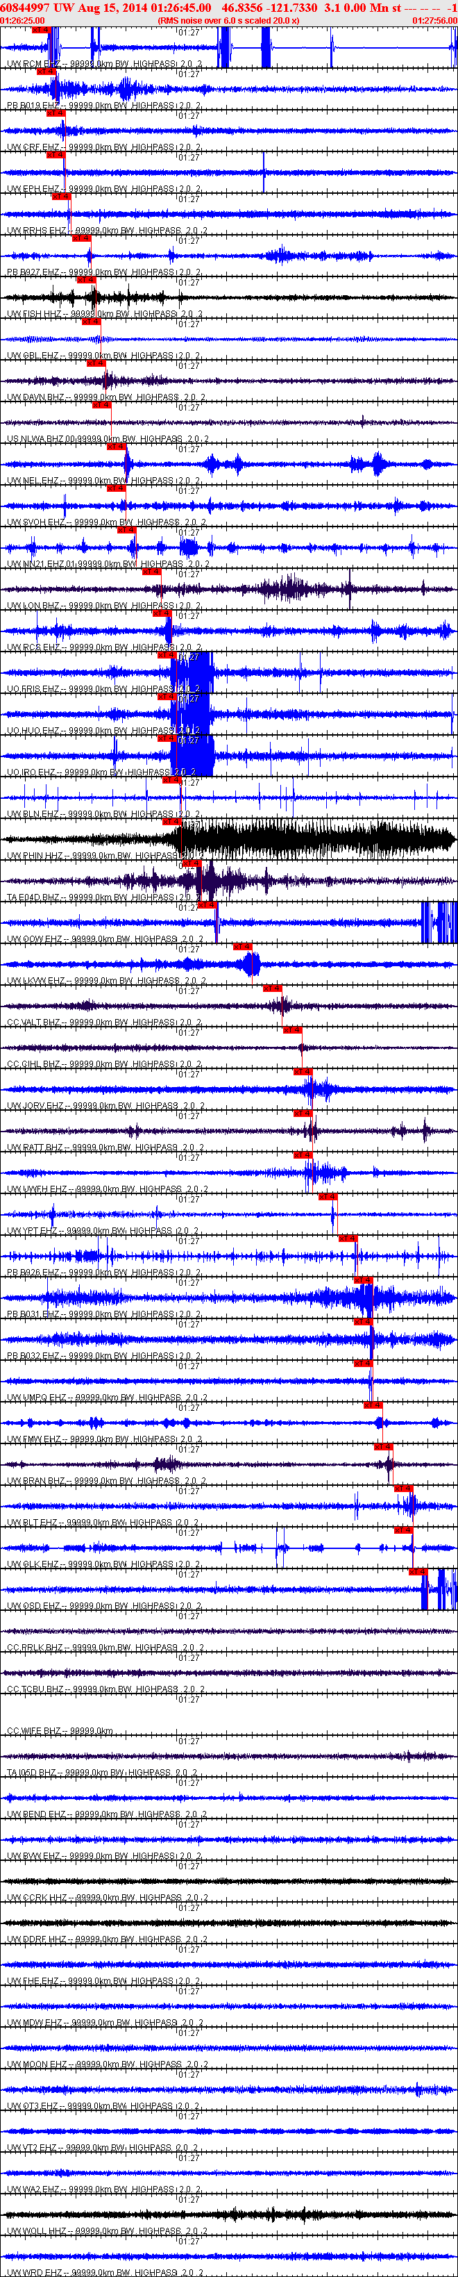
Task: Select the UW RCS EHZ station label
Action: click(x=104, y=648)
